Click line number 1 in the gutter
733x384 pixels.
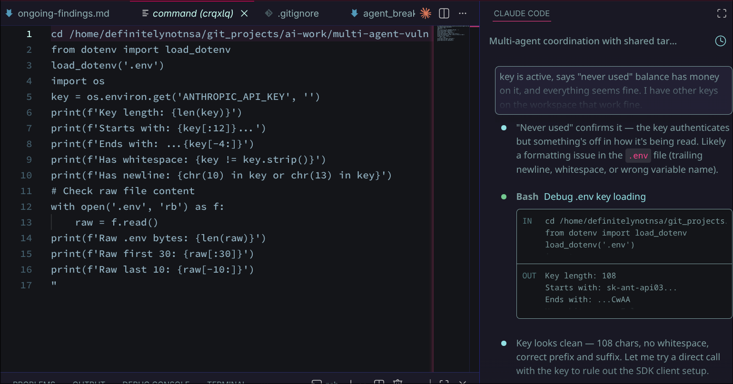click(29, 34)
